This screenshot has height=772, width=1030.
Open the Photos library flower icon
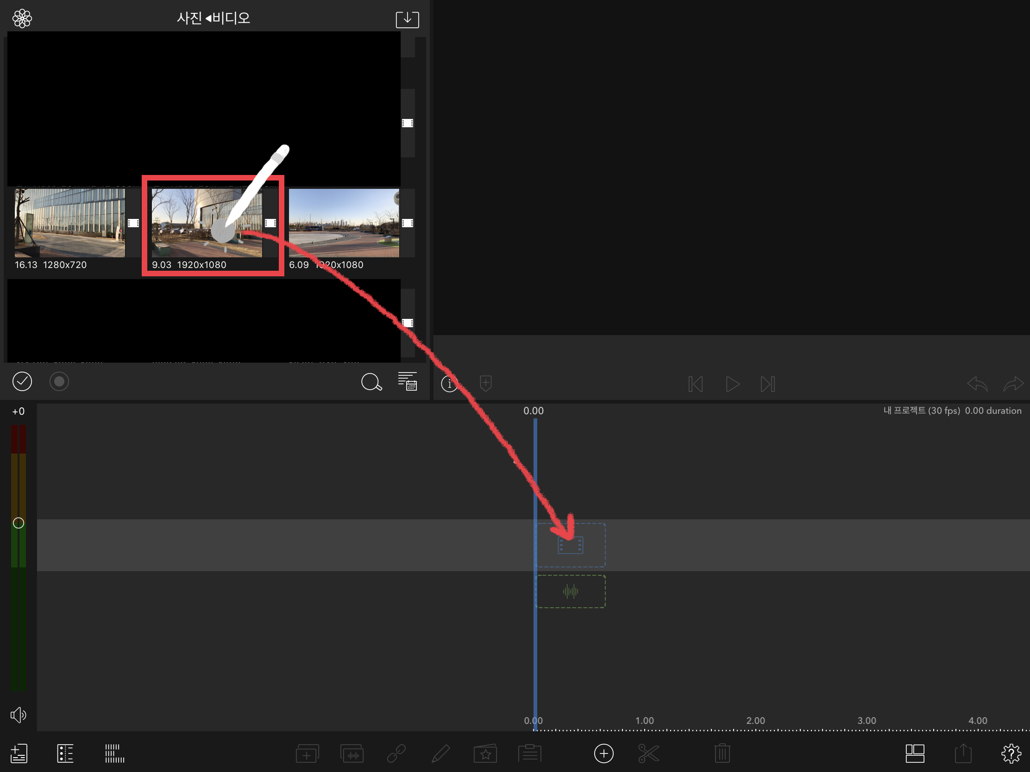click(x=22, y=19)
